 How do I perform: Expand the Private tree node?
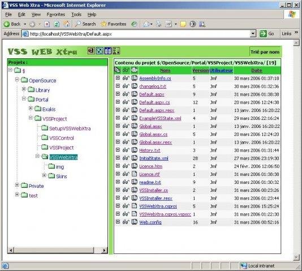click(x=17, y=185)
